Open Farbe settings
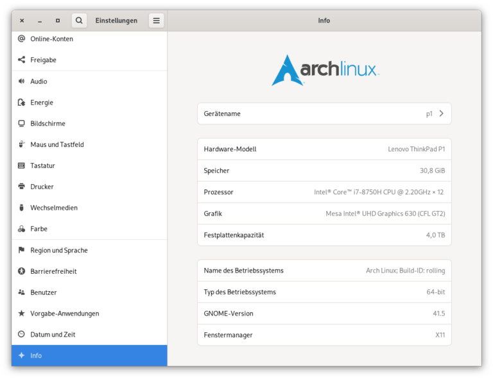 89,228
